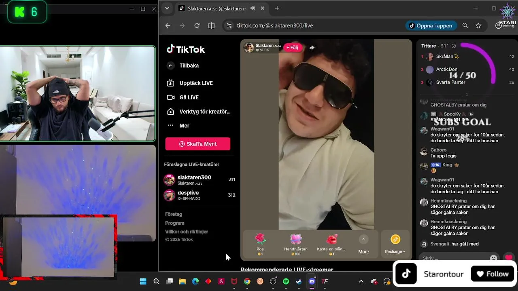The height and width of the screenshot is (291, 518).
Task: Open suggested creator slaktaren300
Action: tap(199, 180)
